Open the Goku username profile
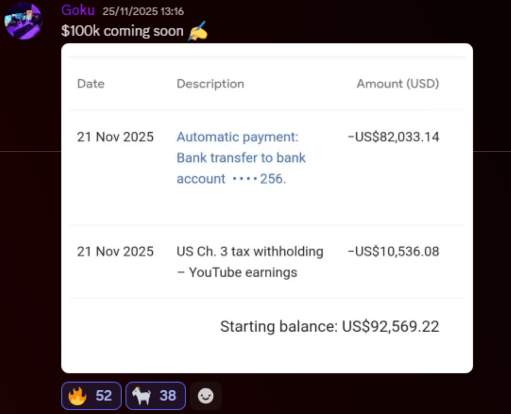This screenshot has width=511, height=414. tap(78, 10)
